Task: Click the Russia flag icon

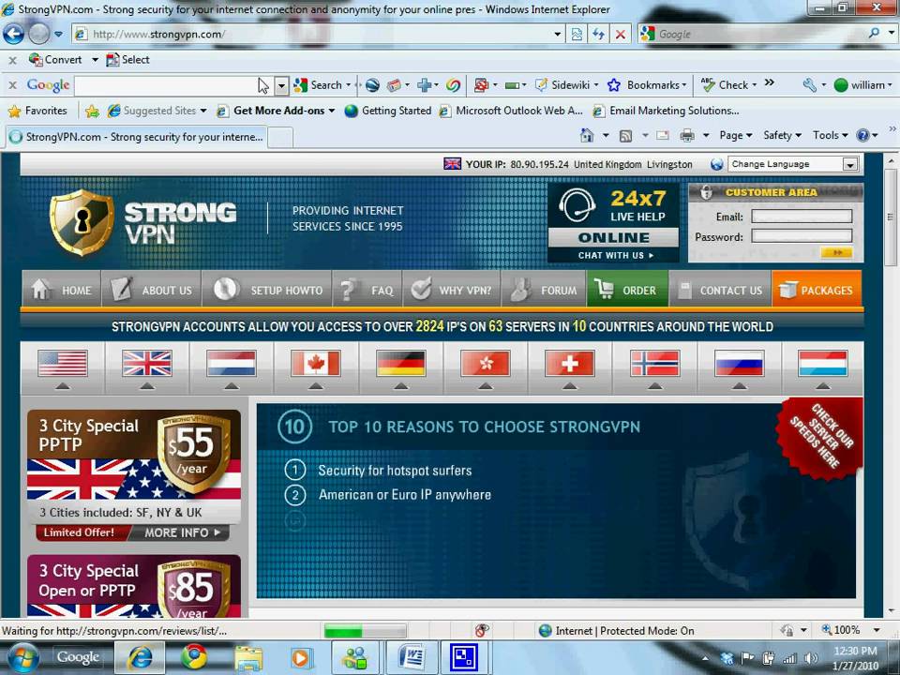Action: click(x=740, y=364)
